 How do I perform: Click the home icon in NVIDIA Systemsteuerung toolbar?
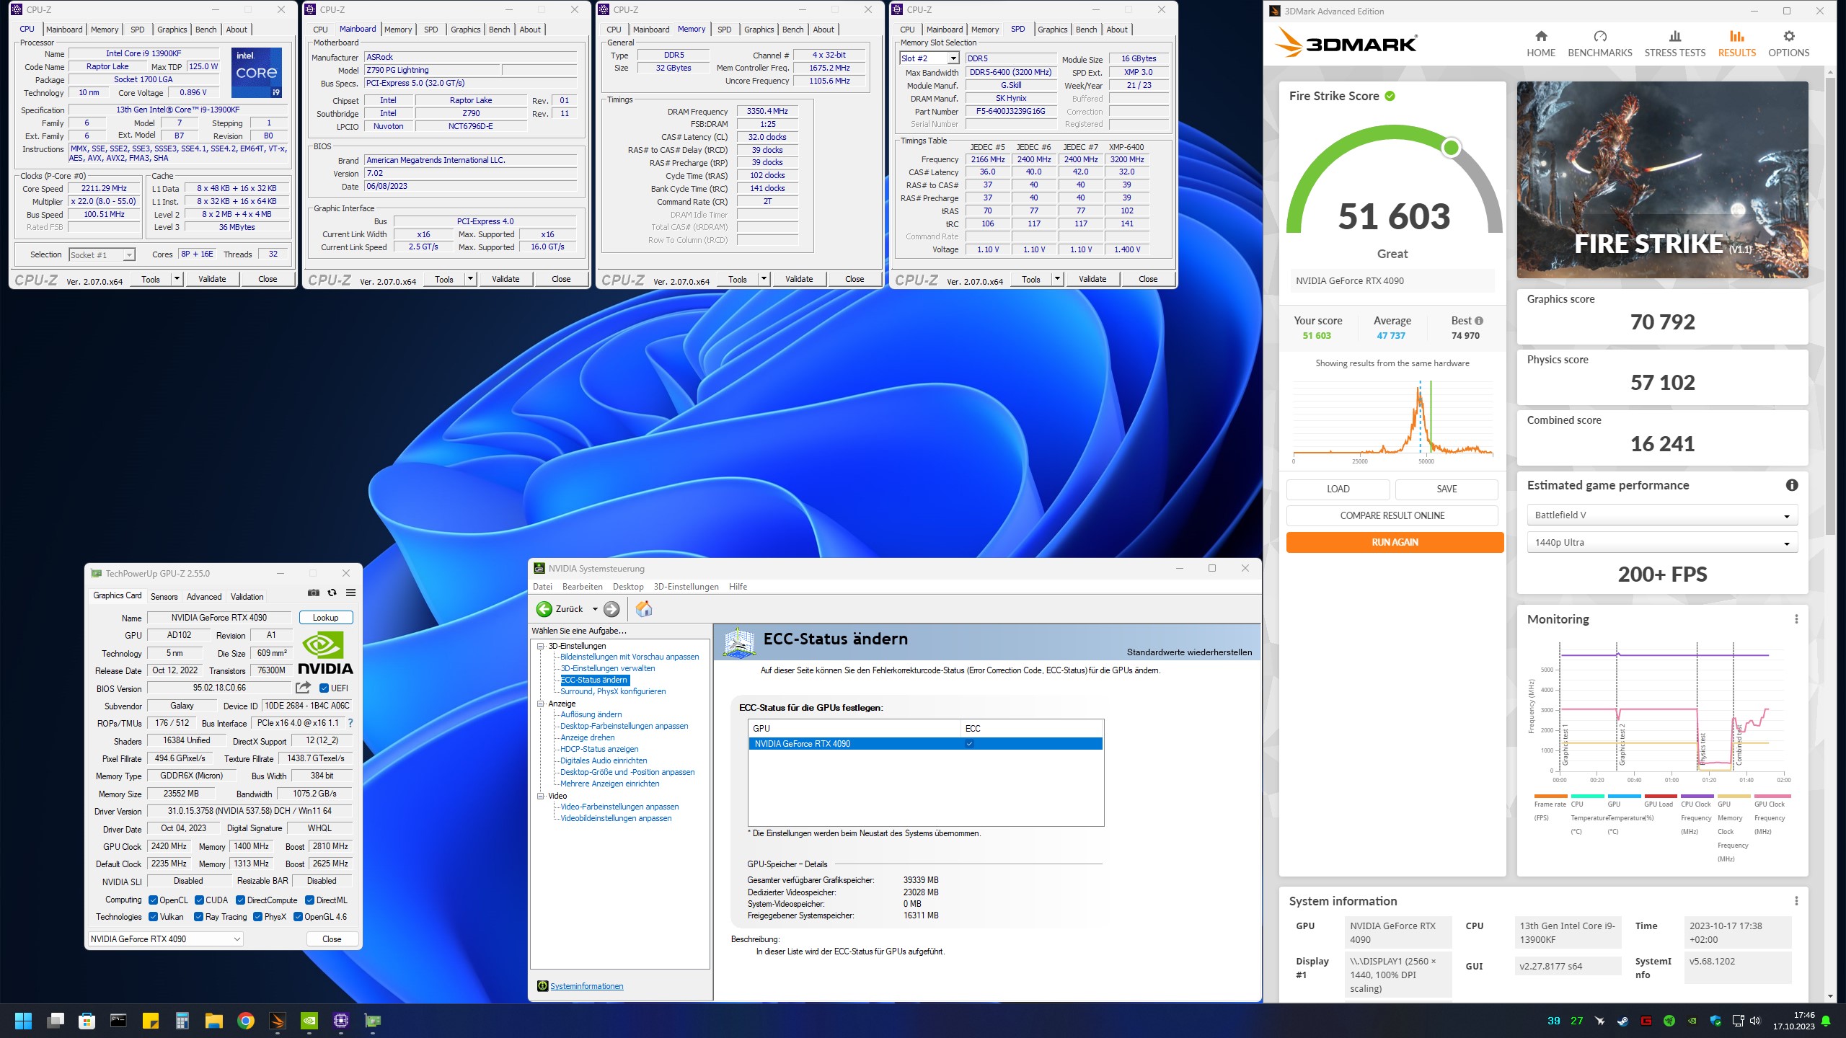[x=644, y=609]
